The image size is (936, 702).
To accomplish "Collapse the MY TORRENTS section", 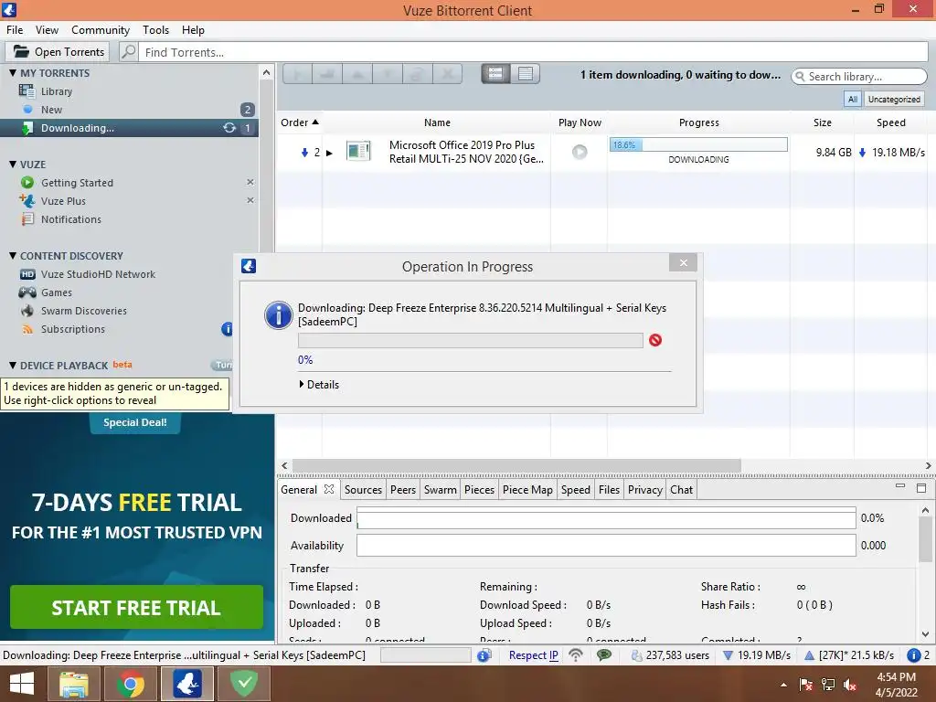I will pos(13,73).
